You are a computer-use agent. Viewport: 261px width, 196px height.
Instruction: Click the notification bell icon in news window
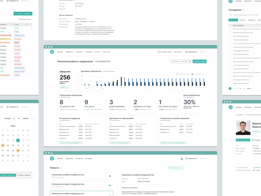click(x=181, y=158)
